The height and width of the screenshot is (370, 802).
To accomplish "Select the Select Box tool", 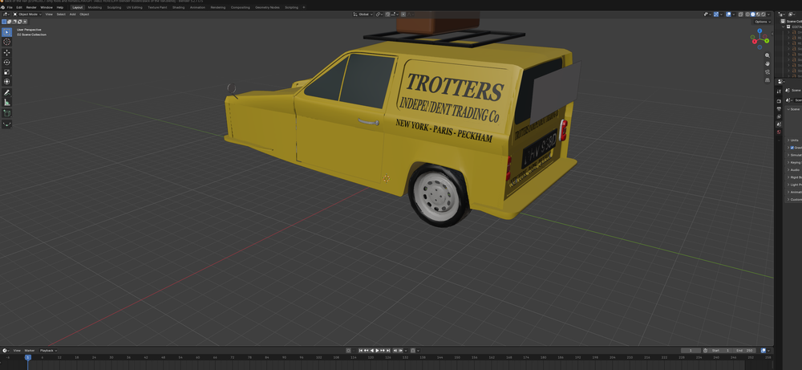I will coord(6,32).
